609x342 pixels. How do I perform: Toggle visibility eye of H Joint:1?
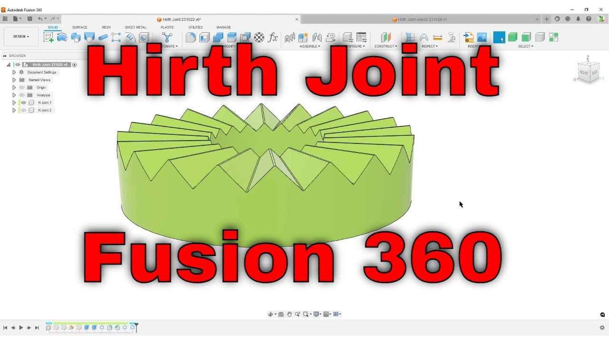(23, 103)
